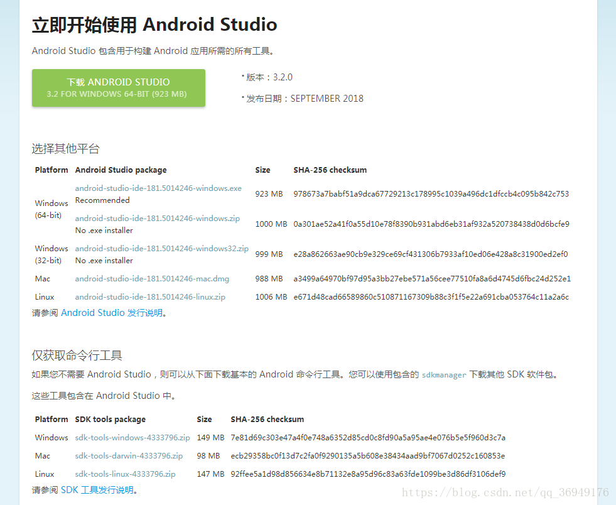Download sdk-tools-linux-4333796.zip

[x=126, y=474]
